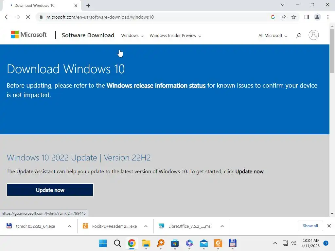The image size is (335, 251).
Task: Open File Explorer from taskbar
Action: click(146, 243)
